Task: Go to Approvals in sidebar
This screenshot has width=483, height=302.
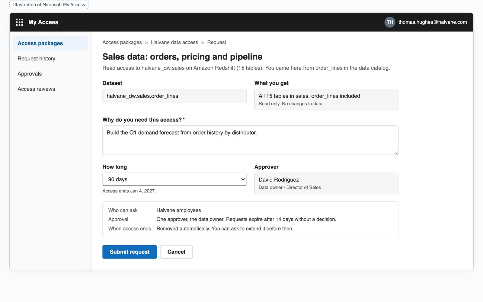Action: click(50, 74)
